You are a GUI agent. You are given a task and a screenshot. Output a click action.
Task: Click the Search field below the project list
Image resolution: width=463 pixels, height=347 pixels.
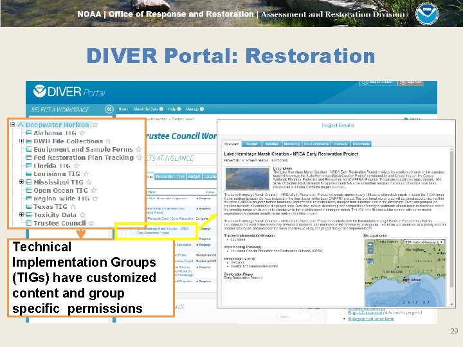293,317
